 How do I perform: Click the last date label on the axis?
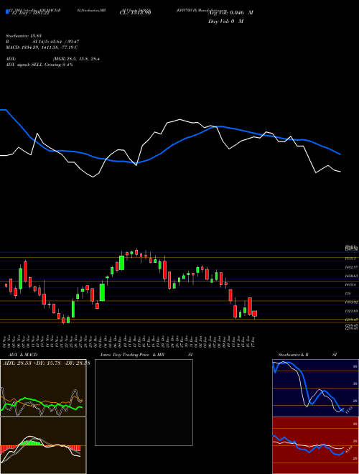click(x=253, y=341)
